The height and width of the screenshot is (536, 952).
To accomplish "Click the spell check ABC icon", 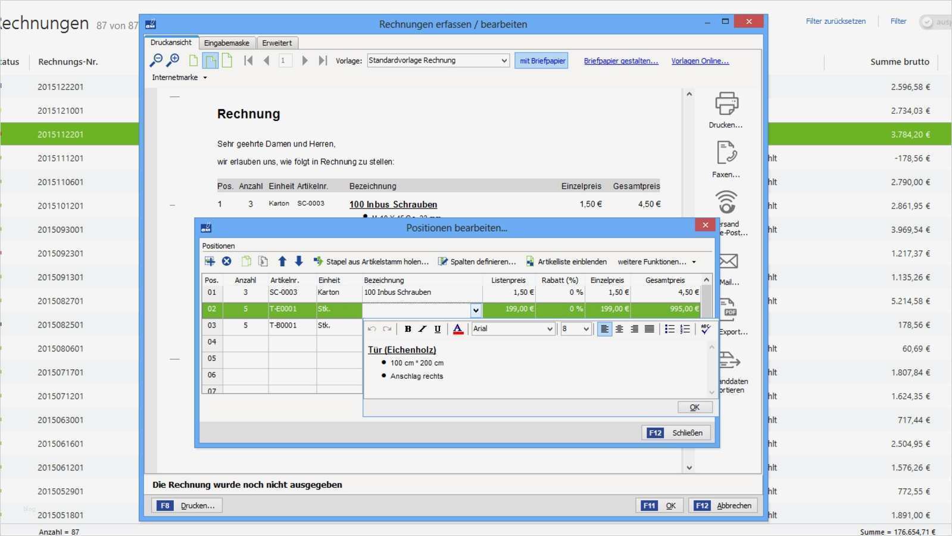I will (706, 329).
